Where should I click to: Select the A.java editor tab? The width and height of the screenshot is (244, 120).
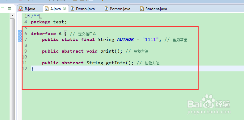point(55,9)
